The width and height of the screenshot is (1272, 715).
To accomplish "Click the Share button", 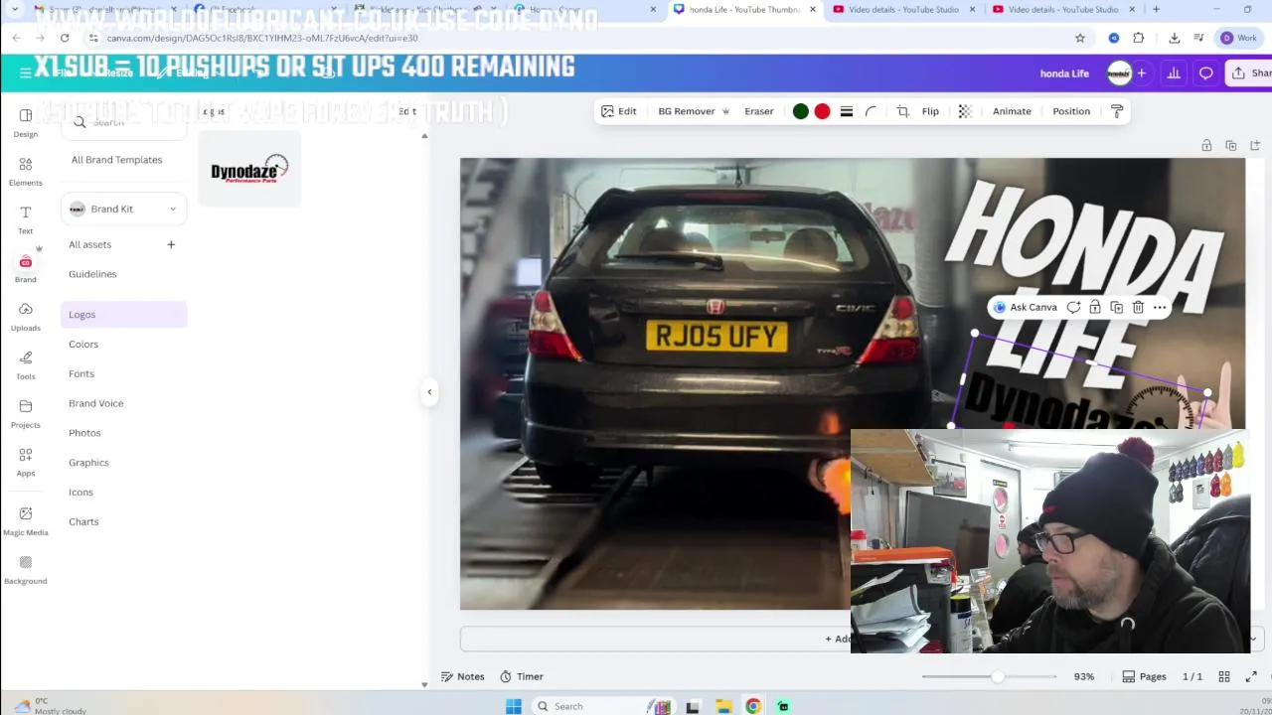I will click(x=1250, y=73).
